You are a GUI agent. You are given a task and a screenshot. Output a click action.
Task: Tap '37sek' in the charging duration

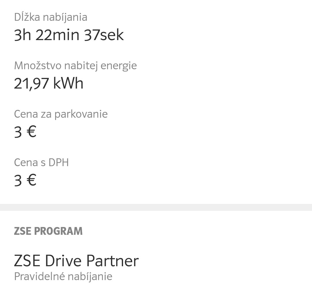click(x=104, y=35)
